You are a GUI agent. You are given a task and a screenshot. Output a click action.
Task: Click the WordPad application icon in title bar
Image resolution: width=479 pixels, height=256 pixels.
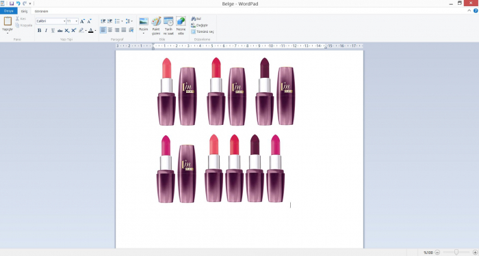click(x=3, y=3)
